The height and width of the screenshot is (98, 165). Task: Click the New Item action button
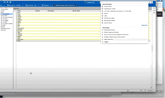coord(16,8)
